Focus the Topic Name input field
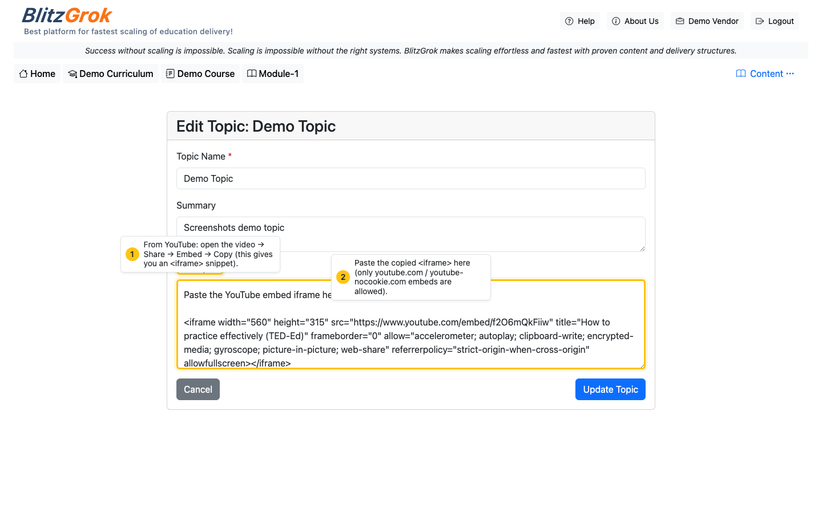The height and width of the screenshot is (513, 822). point(410,178)
